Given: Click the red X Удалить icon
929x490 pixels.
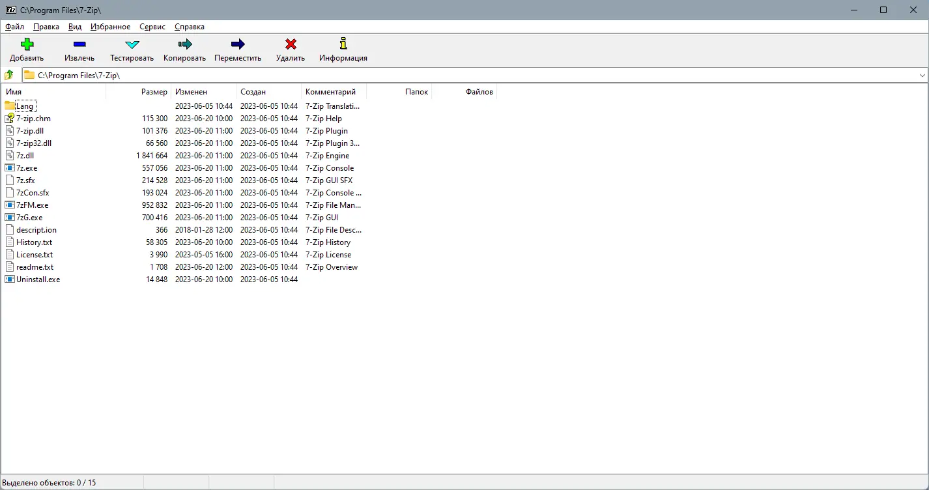Looking at the screenshot, I should tap(291, 44).
